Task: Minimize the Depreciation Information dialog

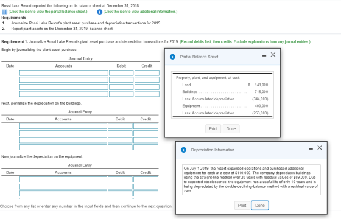Action: pyautogui.click(x=311, y=149)
